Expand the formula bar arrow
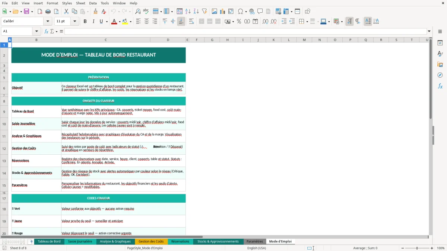Image resolution: width=447 pixels, height=251 pixels. [x=429, y=31]
